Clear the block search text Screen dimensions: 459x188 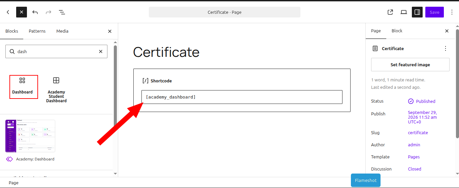(x=101, y=51)
